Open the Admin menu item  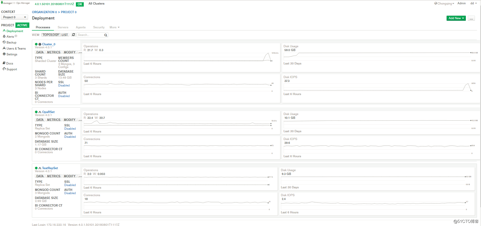pos(462,3)
